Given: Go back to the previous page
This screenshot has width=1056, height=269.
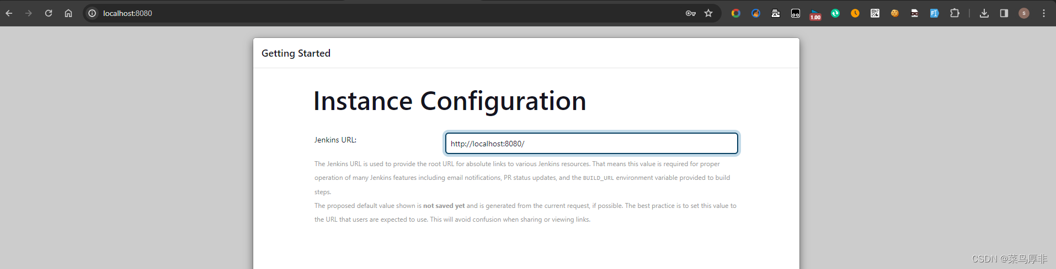Looking at the screenshot, I should tap(9, 13).
